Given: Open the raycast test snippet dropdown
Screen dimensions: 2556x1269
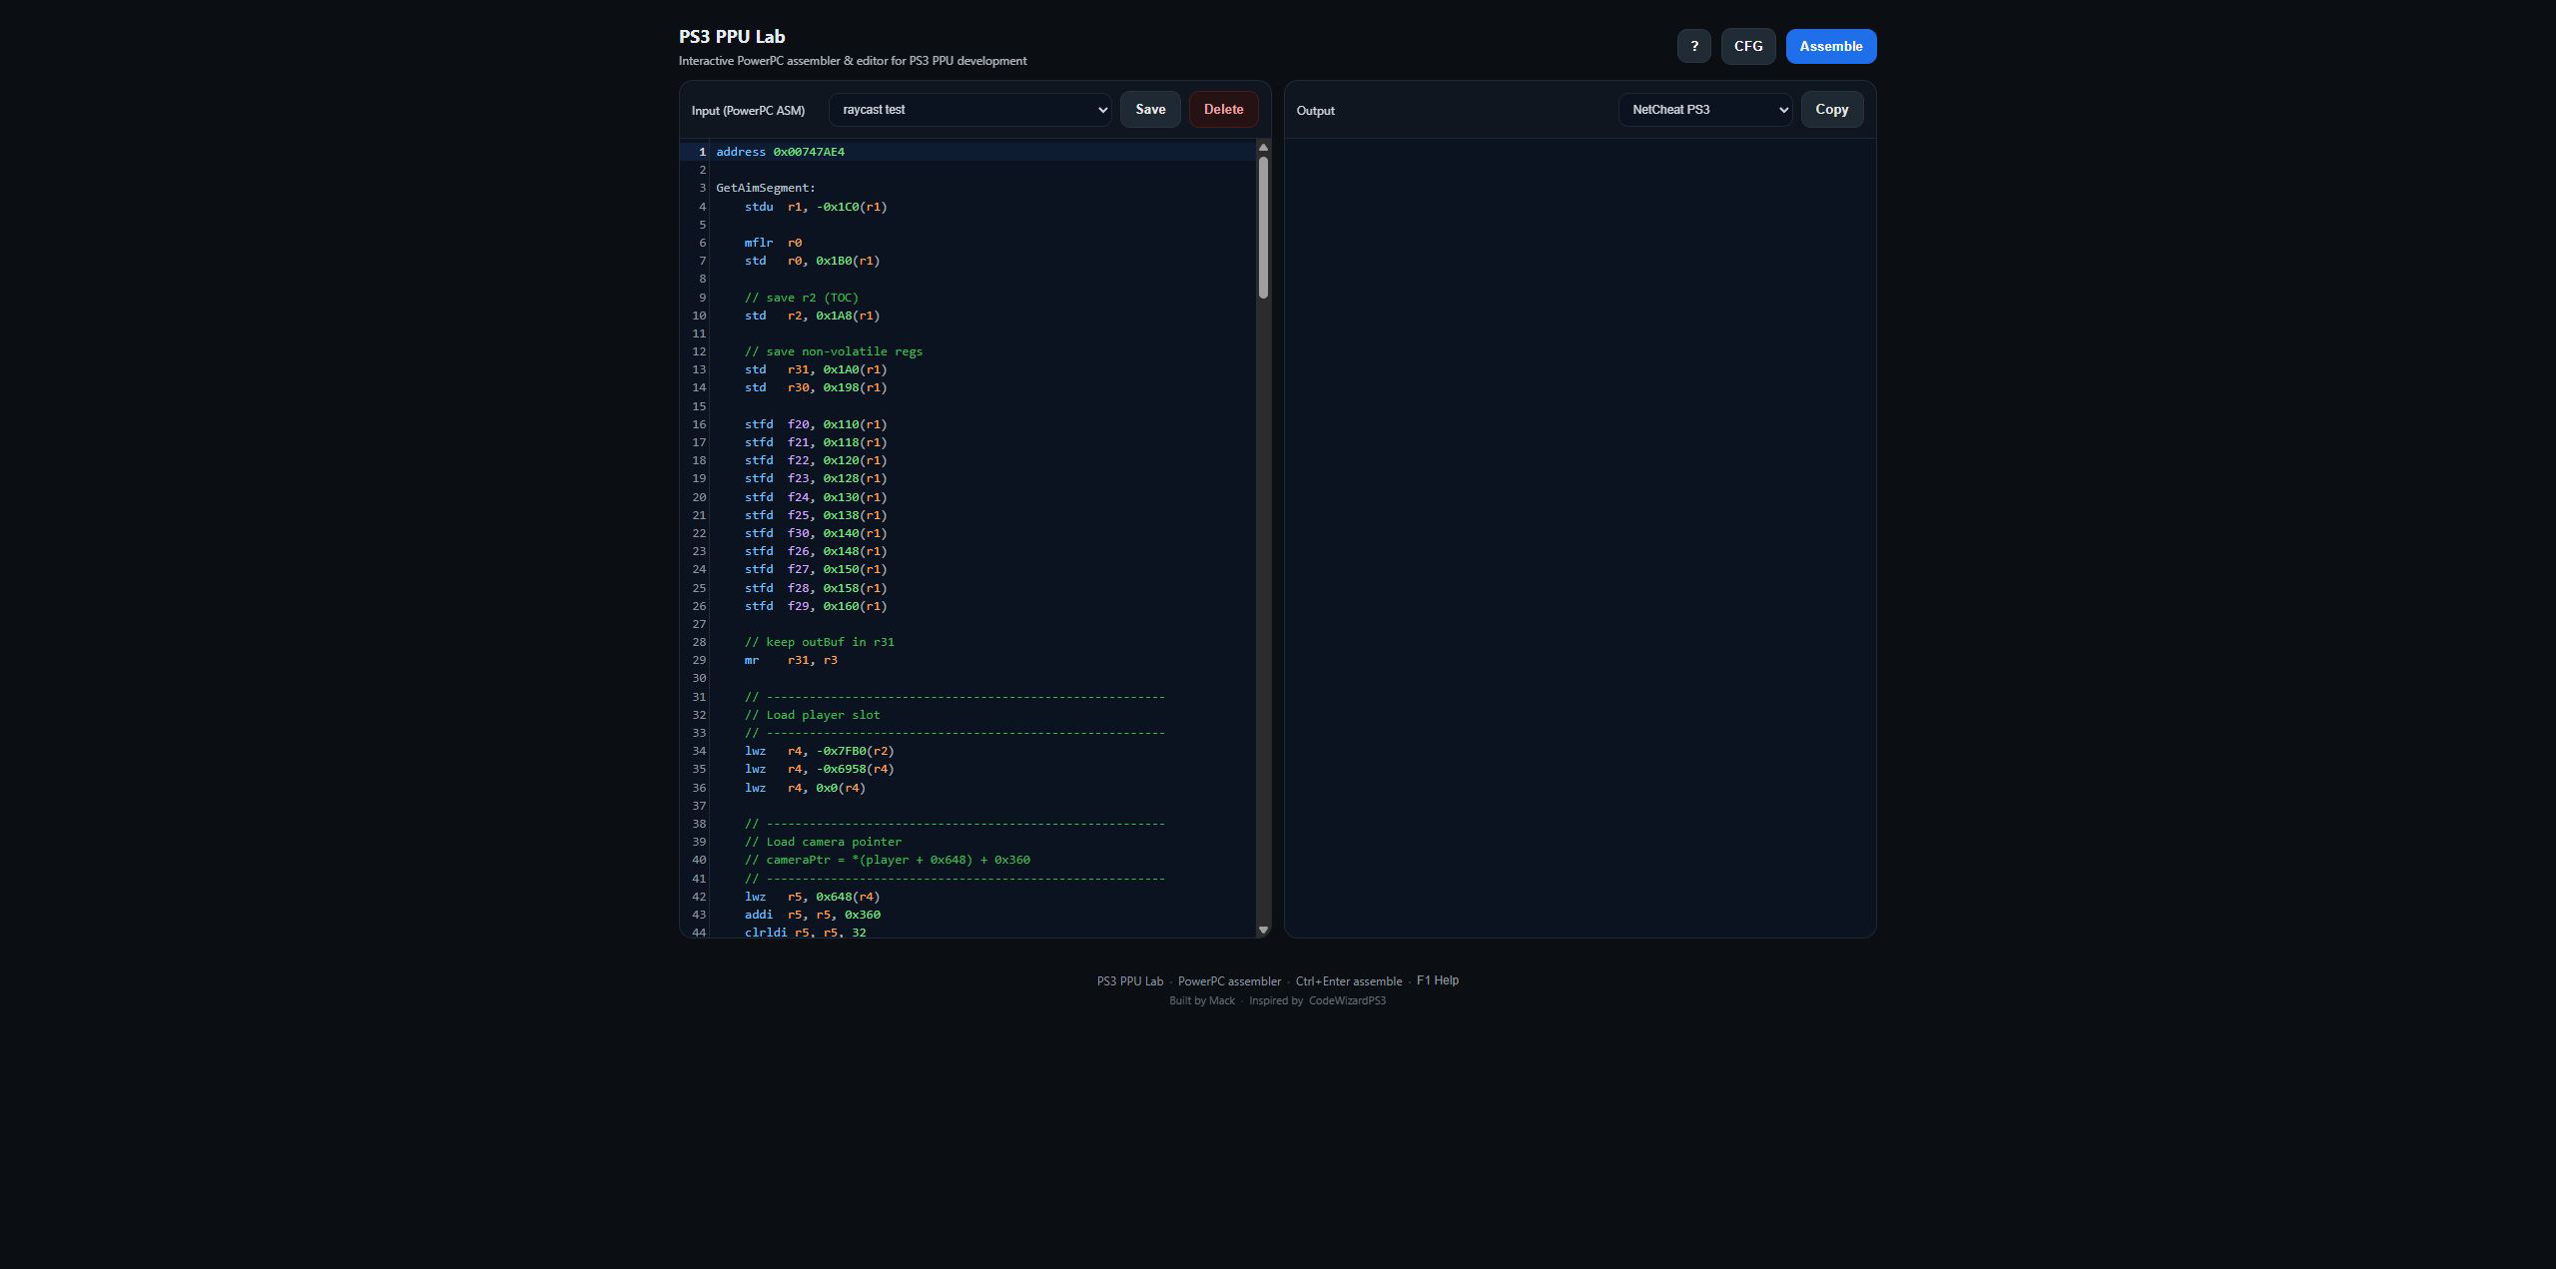Looking at the screenshot, I should (969, 110).
